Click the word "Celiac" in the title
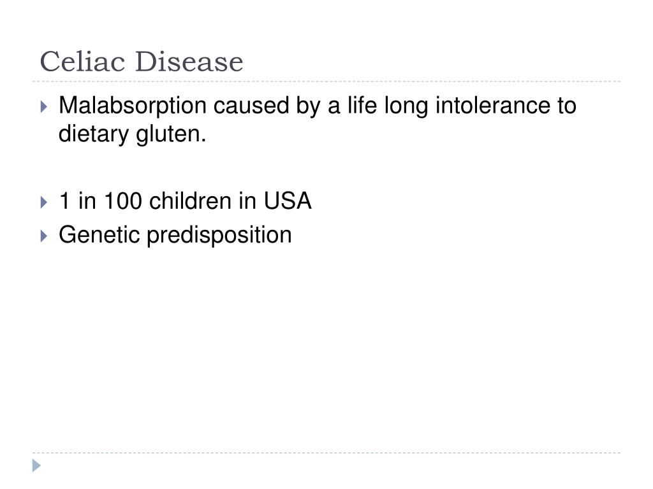Viewport: 653px width, 489px height. point(82,62)
